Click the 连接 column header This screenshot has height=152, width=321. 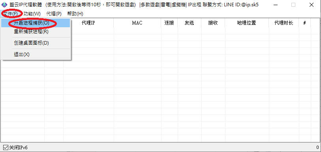click(x=169, y=23)
